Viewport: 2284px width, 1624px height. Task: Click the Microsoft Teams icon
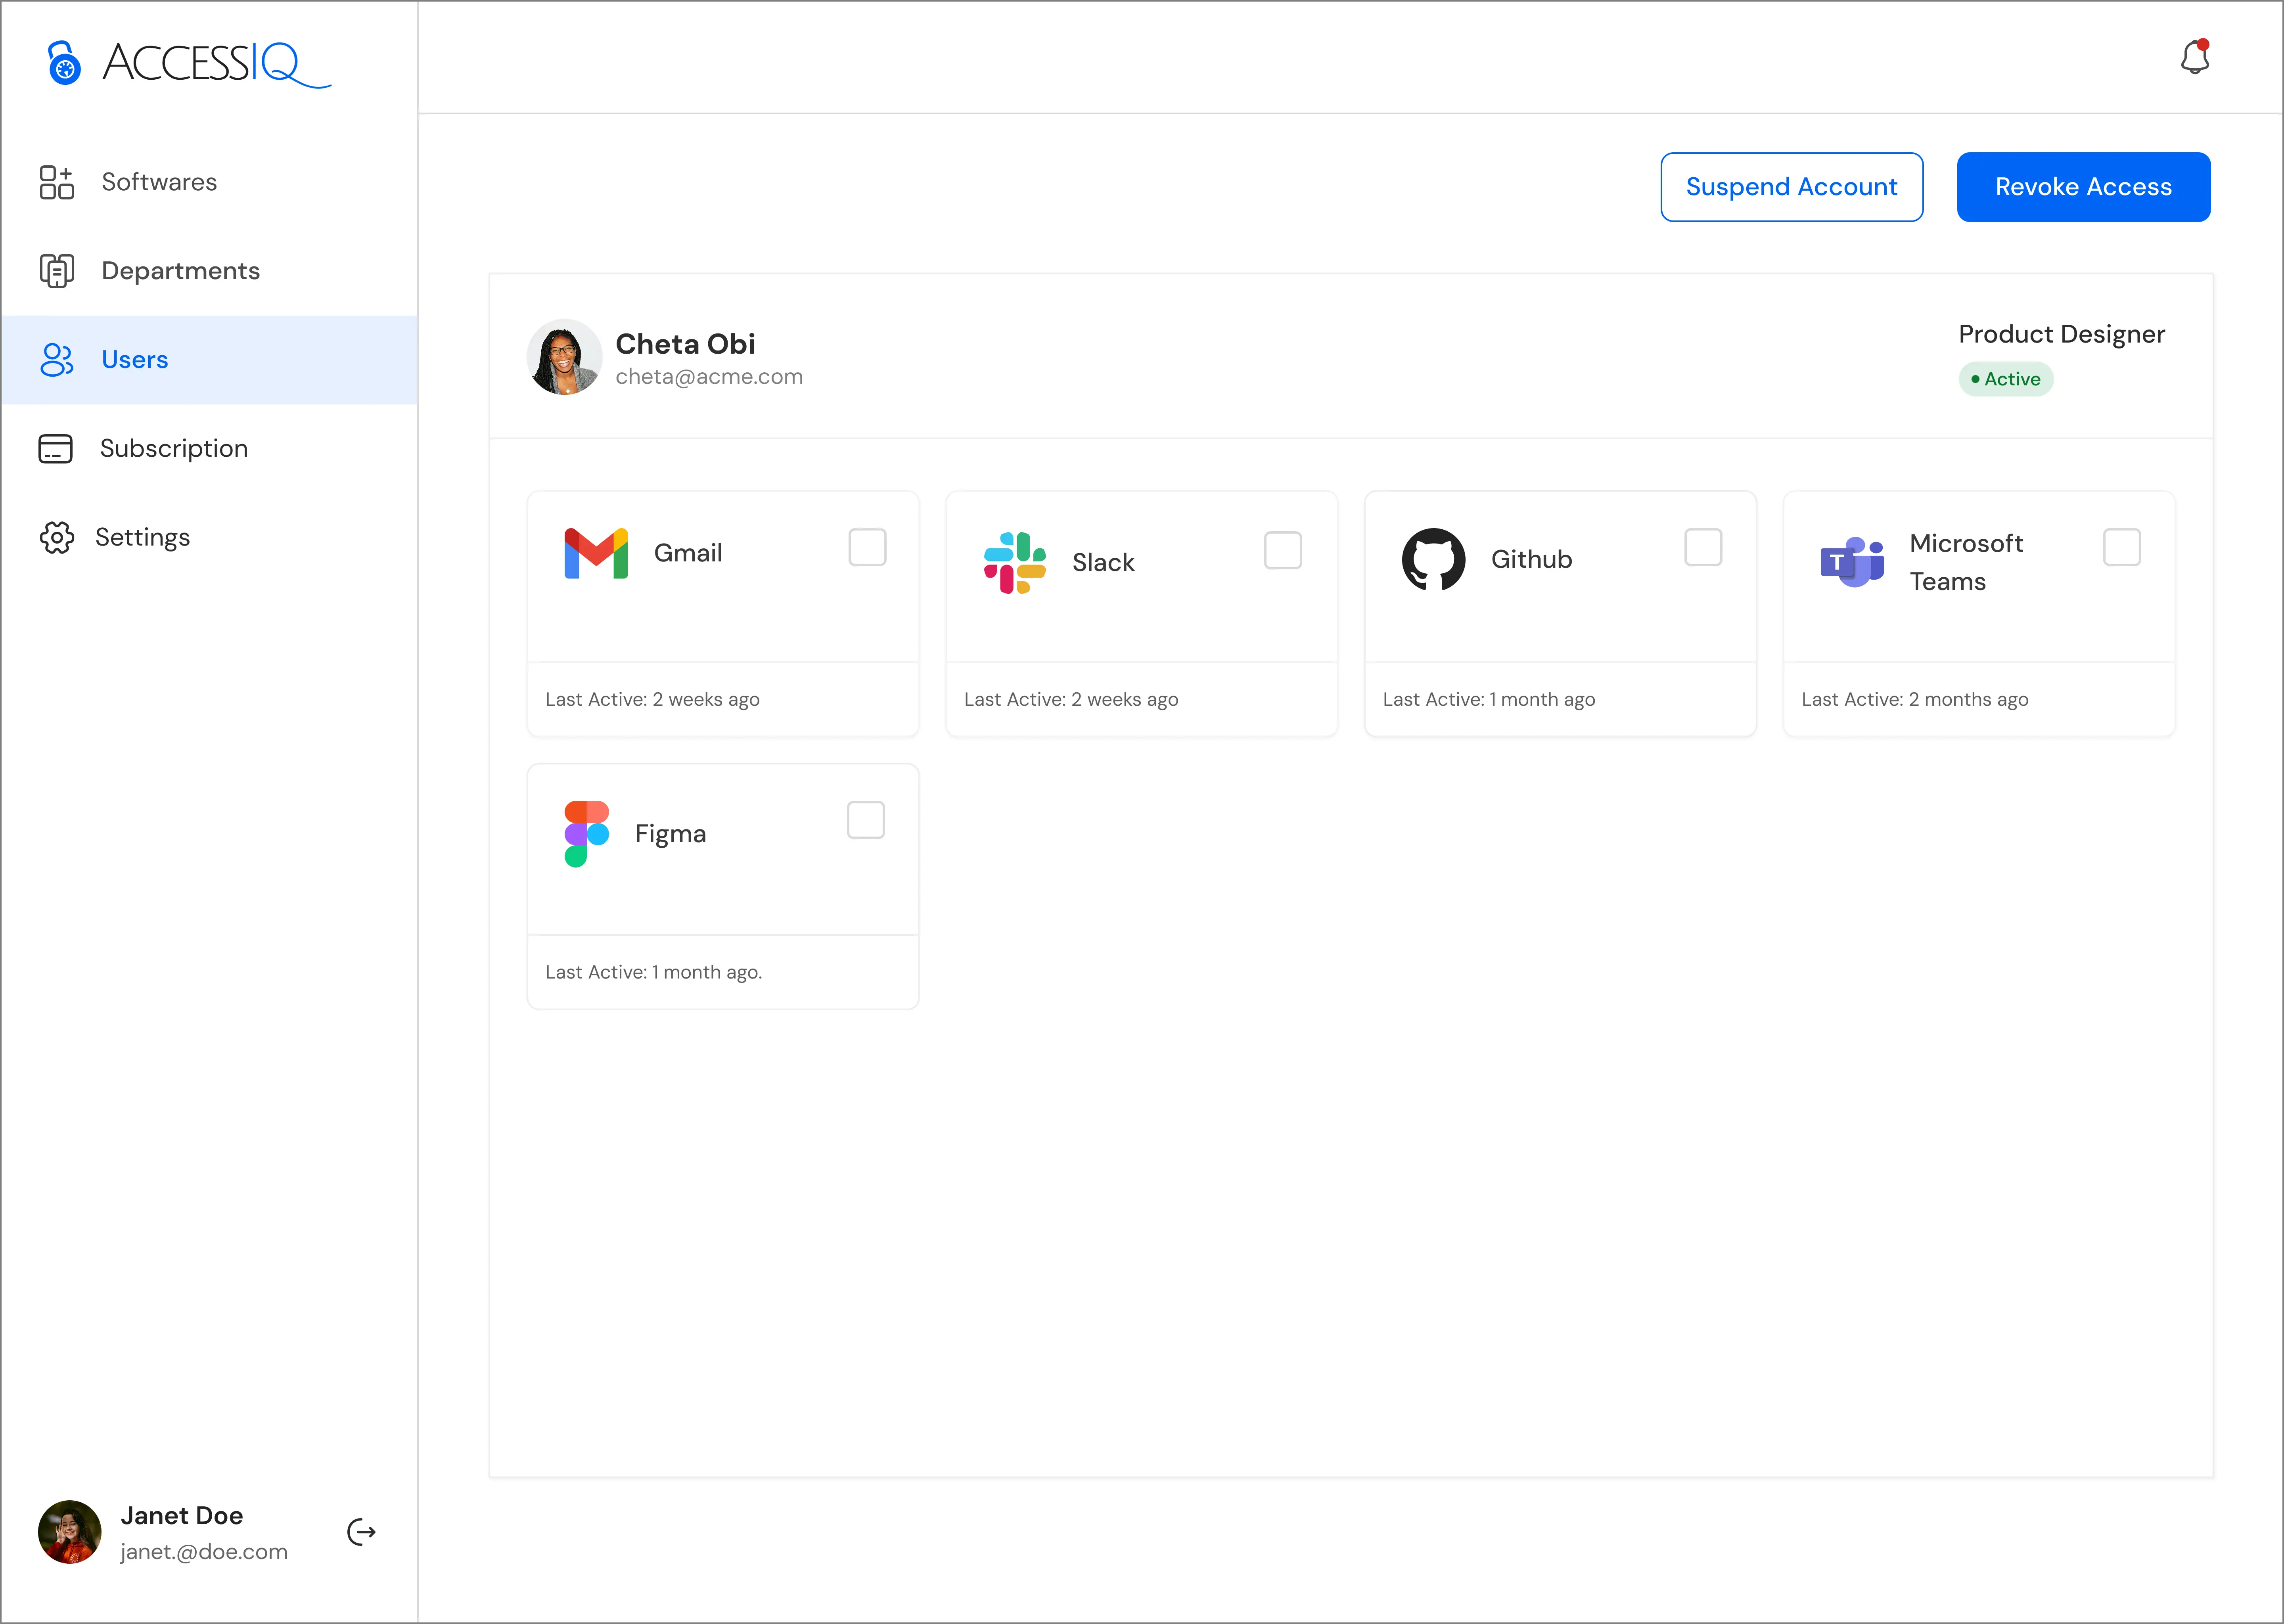point(1852,562)
